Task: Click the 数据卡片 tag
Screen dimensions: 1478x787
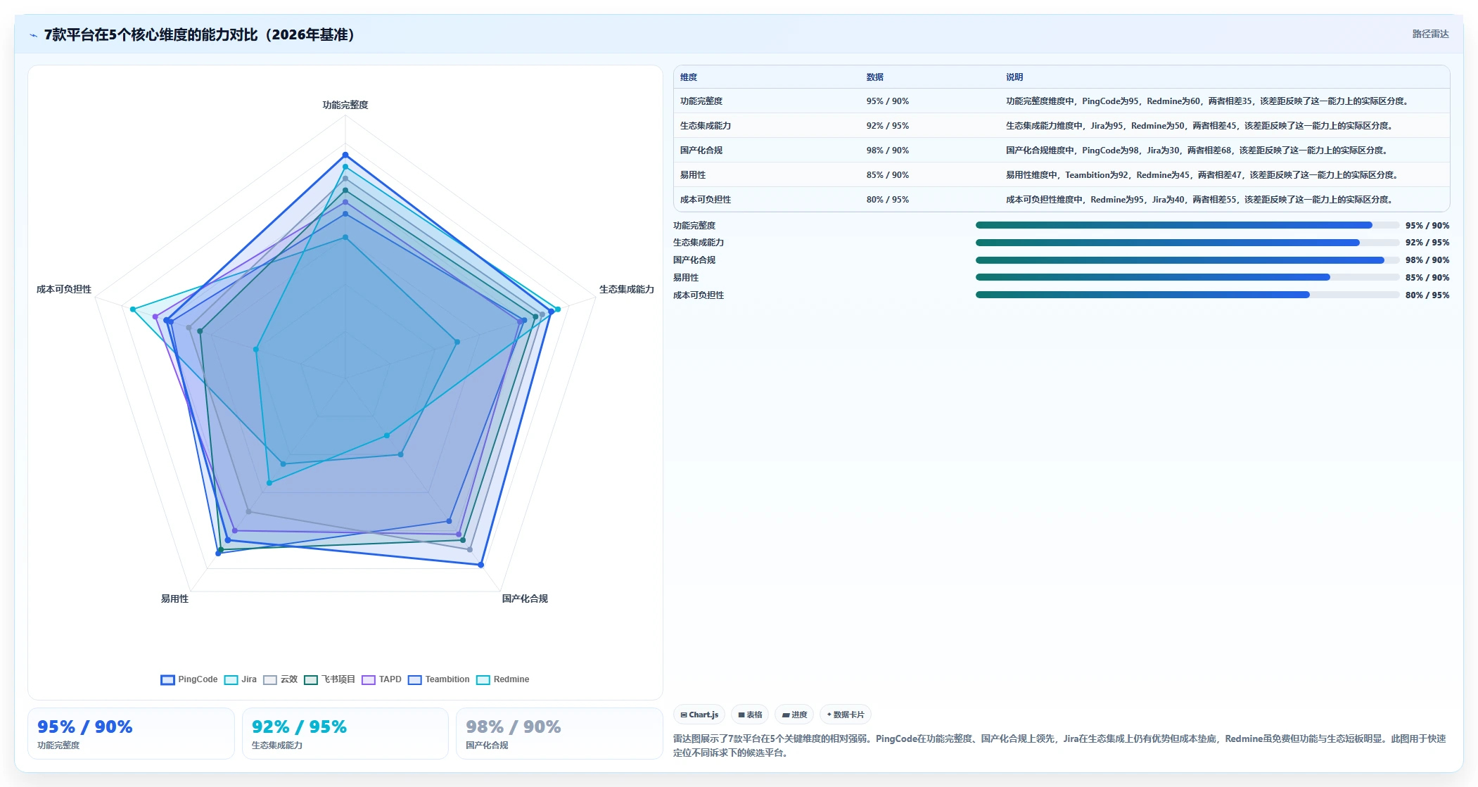Action: [x=846, y=715]
